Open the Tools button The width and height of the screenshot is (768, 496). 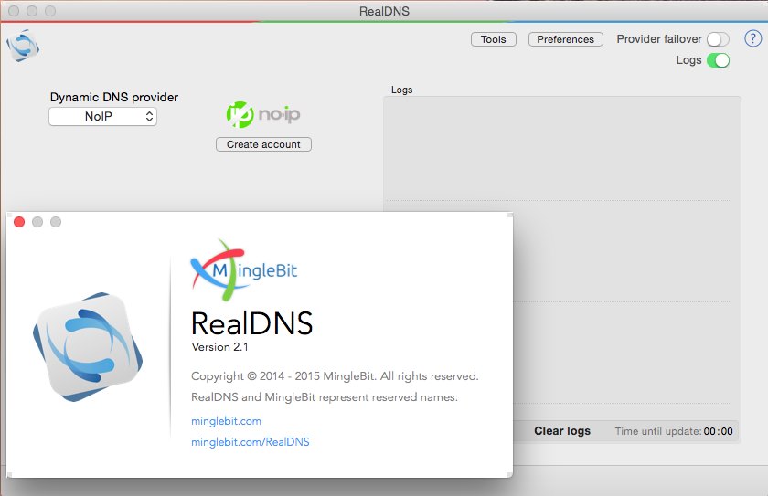coord(493,39)
